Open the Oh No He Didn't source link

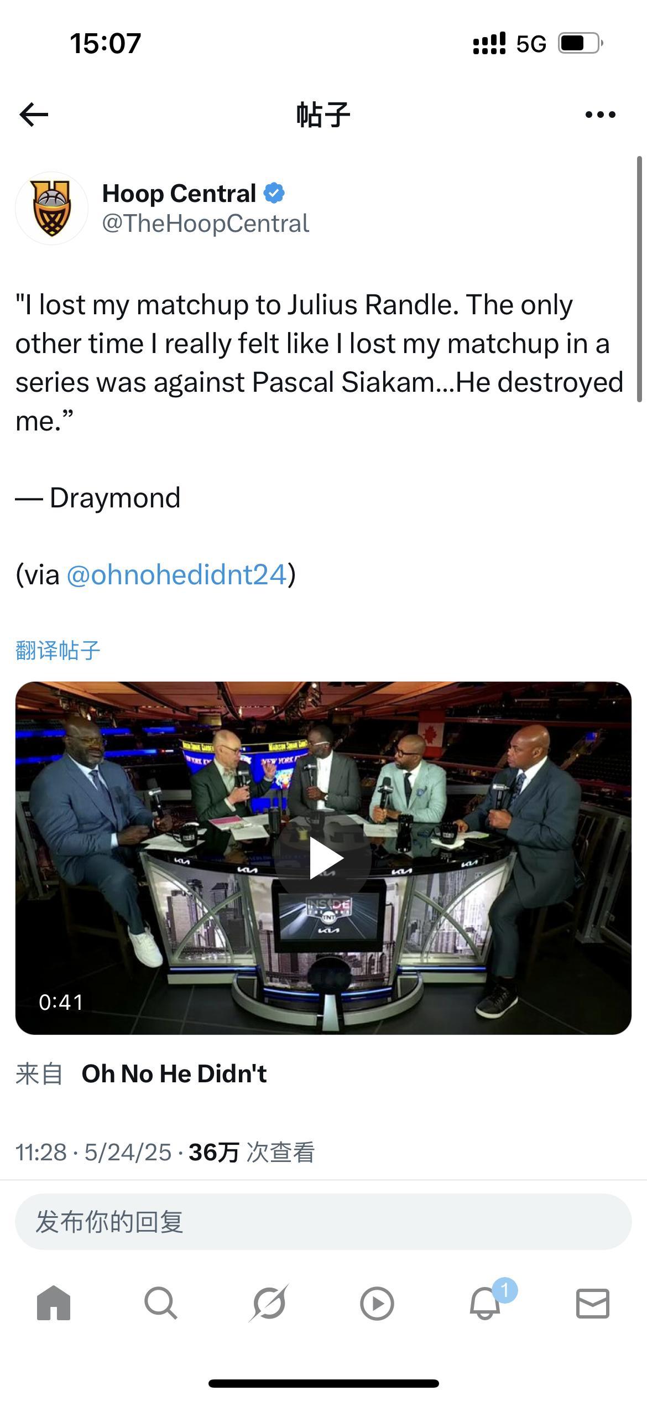click(x=174, y=1074)
